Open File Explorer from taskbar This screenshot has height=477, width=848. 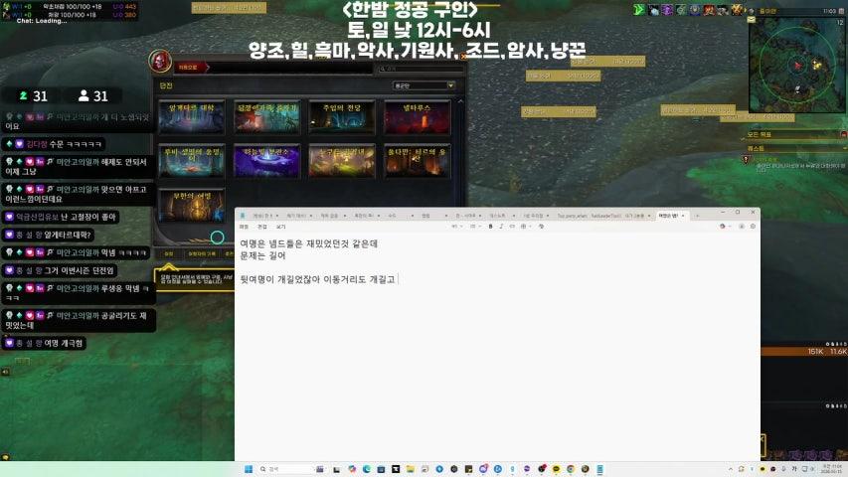[410, 469]
